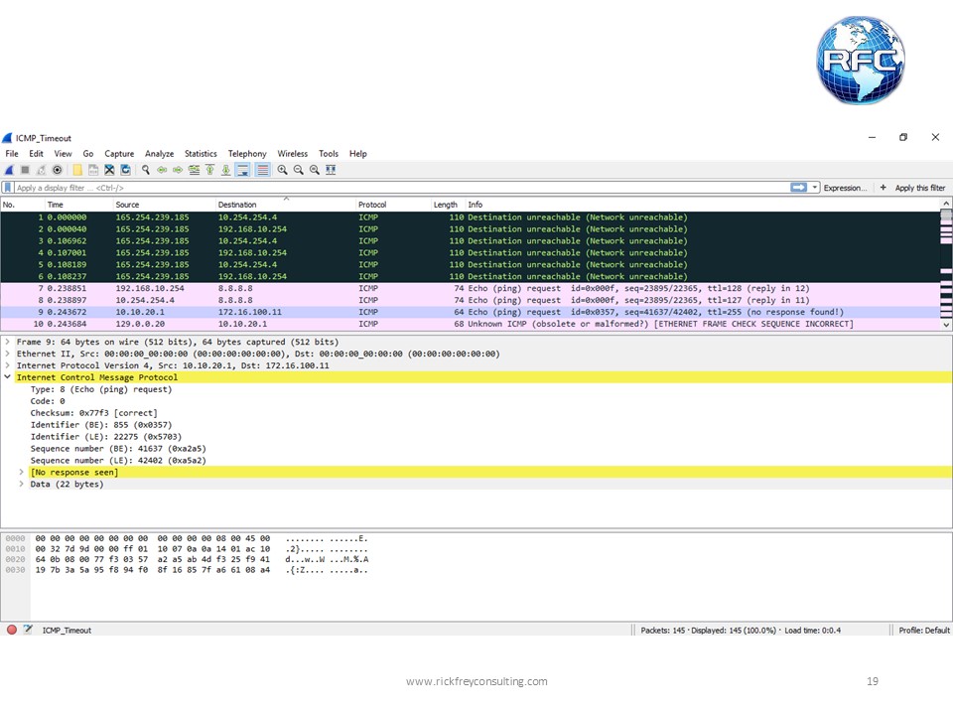Start capture with the shark fin icon

tap(9, 170)
